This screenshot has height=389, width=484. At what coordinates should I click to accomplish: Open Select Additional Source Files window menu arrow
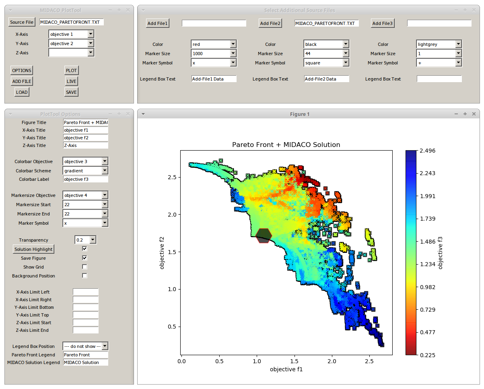143,10
